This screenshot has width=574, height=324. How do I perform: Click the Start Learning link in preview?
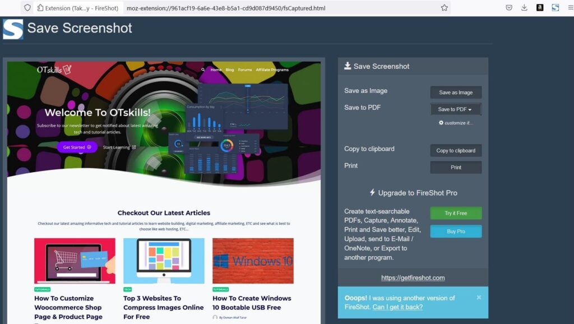[x=119, y=147]
